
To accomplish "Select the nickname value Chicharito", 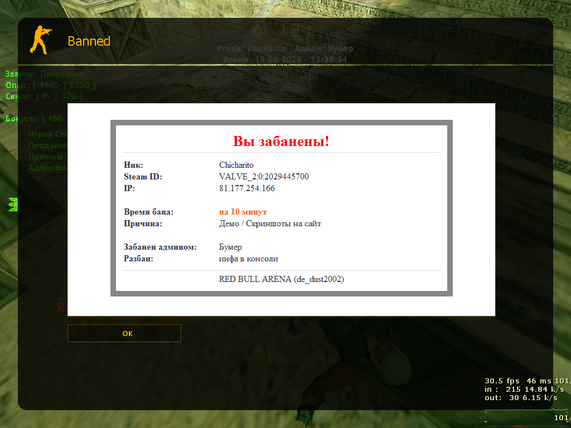I will 236,165.
